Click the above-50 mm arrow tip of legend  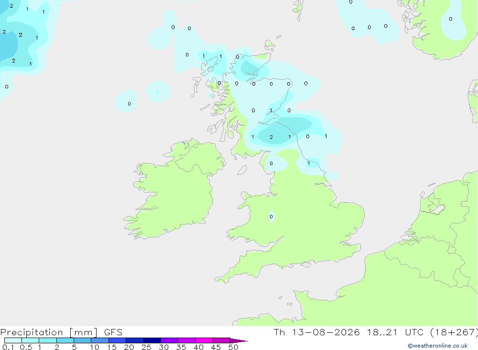point(239,340)
